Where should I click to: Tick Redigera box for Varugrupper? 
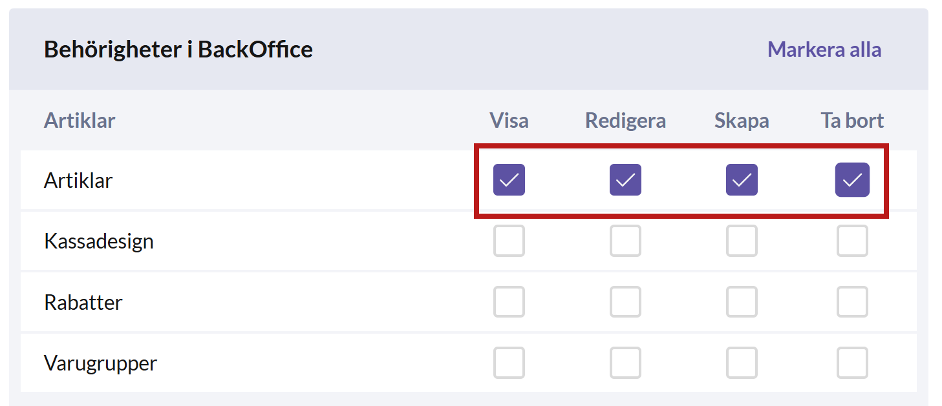click(625, 363)
